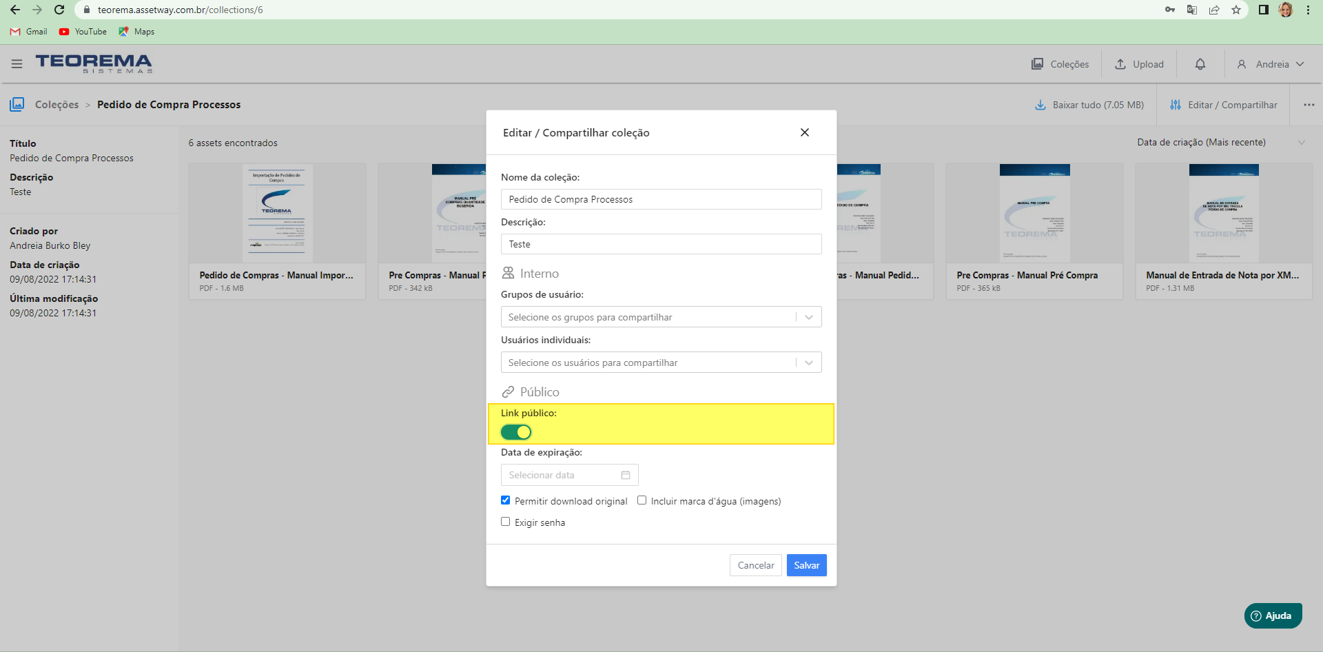Click the Manual Pedid... asset title
1323x652 pixels.
[878, 275]
